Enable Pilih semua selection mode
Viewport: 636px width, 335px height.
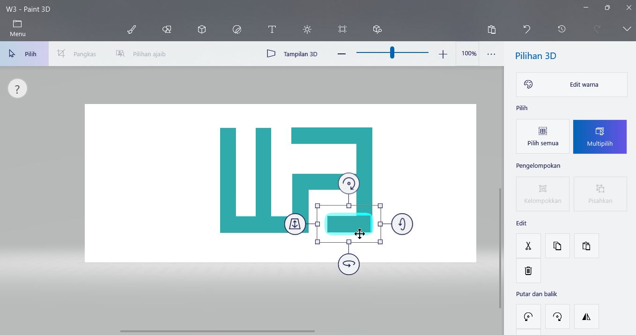click(x=542, y=136)
